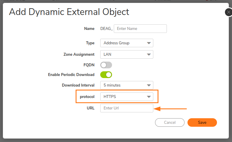The width and height of the screenshot is (232, 142).
Task: Expand the protocol dropdown showing HTTPS
Action: point(126,97)
